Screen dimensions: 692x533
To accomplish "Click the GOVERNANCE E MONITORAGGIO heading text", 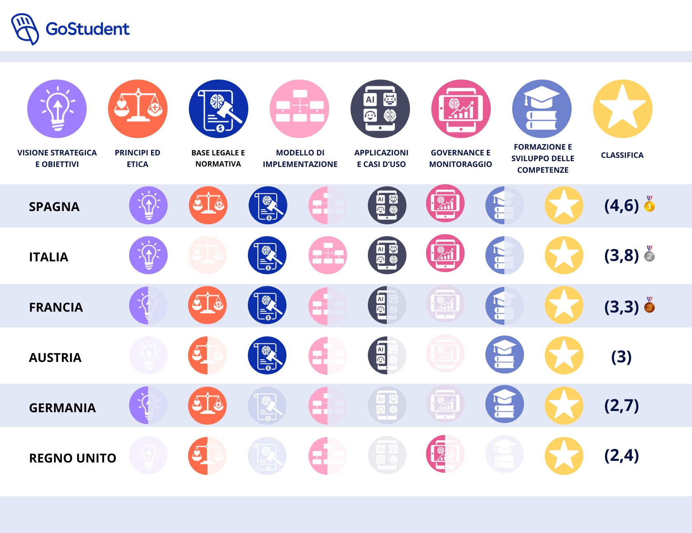I will pos(461,158).
